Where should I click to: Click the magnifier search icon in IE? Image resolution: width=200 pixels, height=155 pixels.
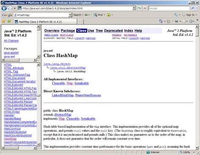point(193,8)
